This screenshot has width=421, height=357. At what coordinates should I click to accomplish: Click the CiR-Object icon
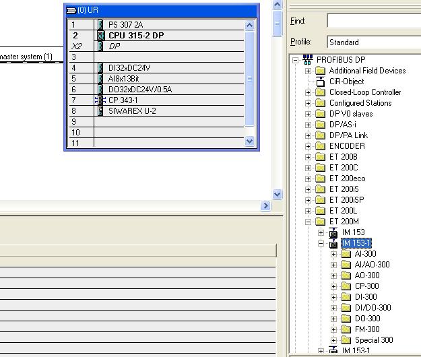(x=321, y=82)
